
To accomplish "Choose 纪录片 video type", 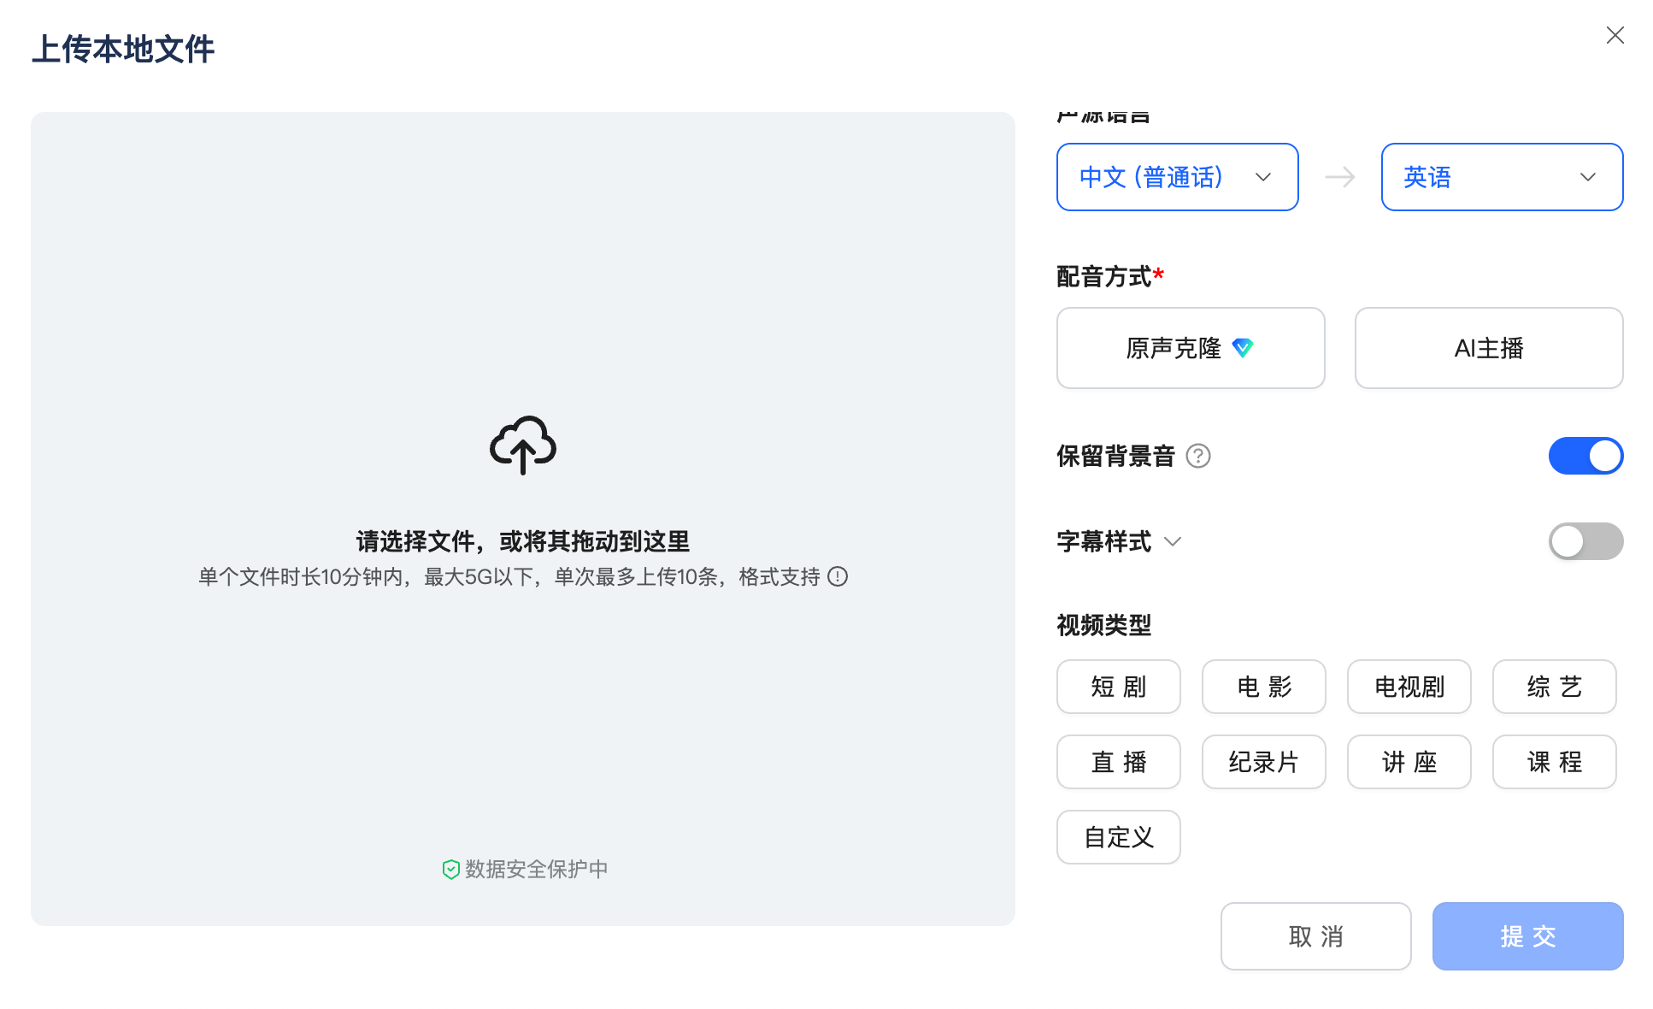I will 1263,762.
